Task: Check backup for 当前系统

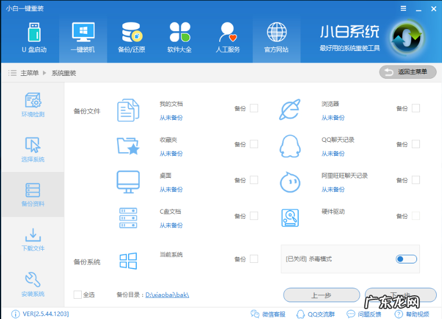Action: (254, 259)
